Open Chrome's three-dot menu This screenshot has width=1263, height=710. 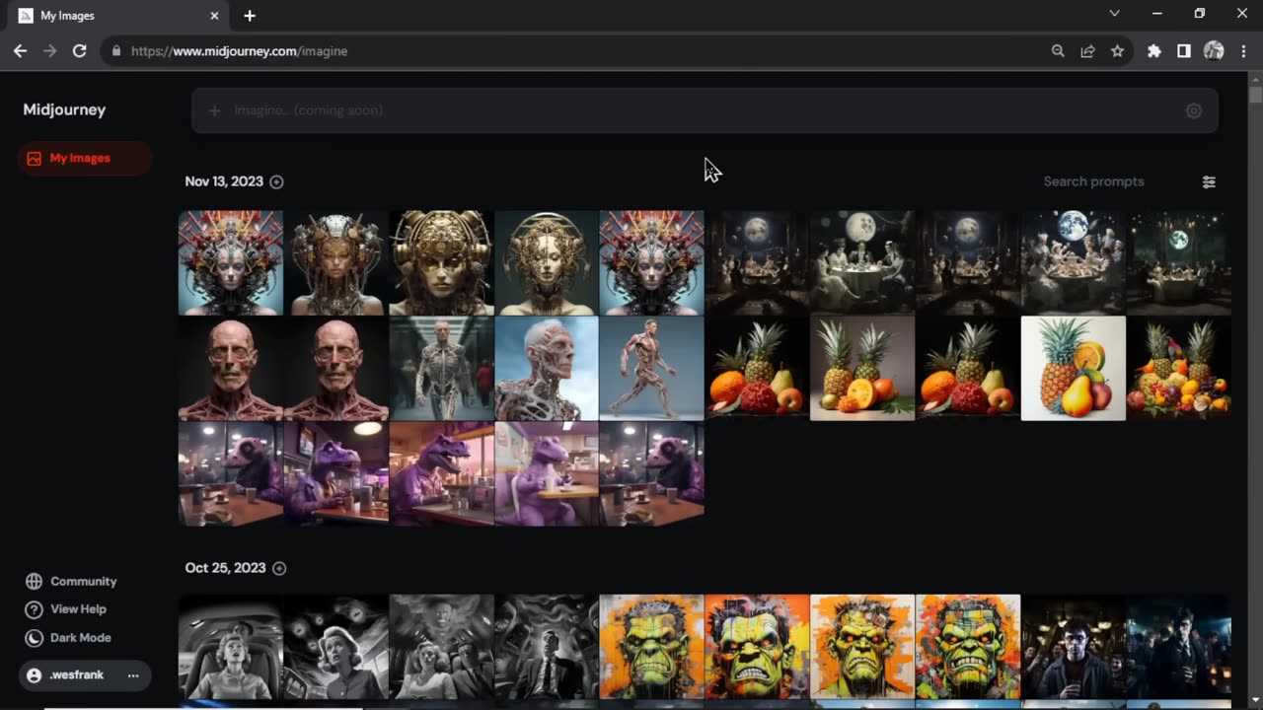coord(1243,50)
